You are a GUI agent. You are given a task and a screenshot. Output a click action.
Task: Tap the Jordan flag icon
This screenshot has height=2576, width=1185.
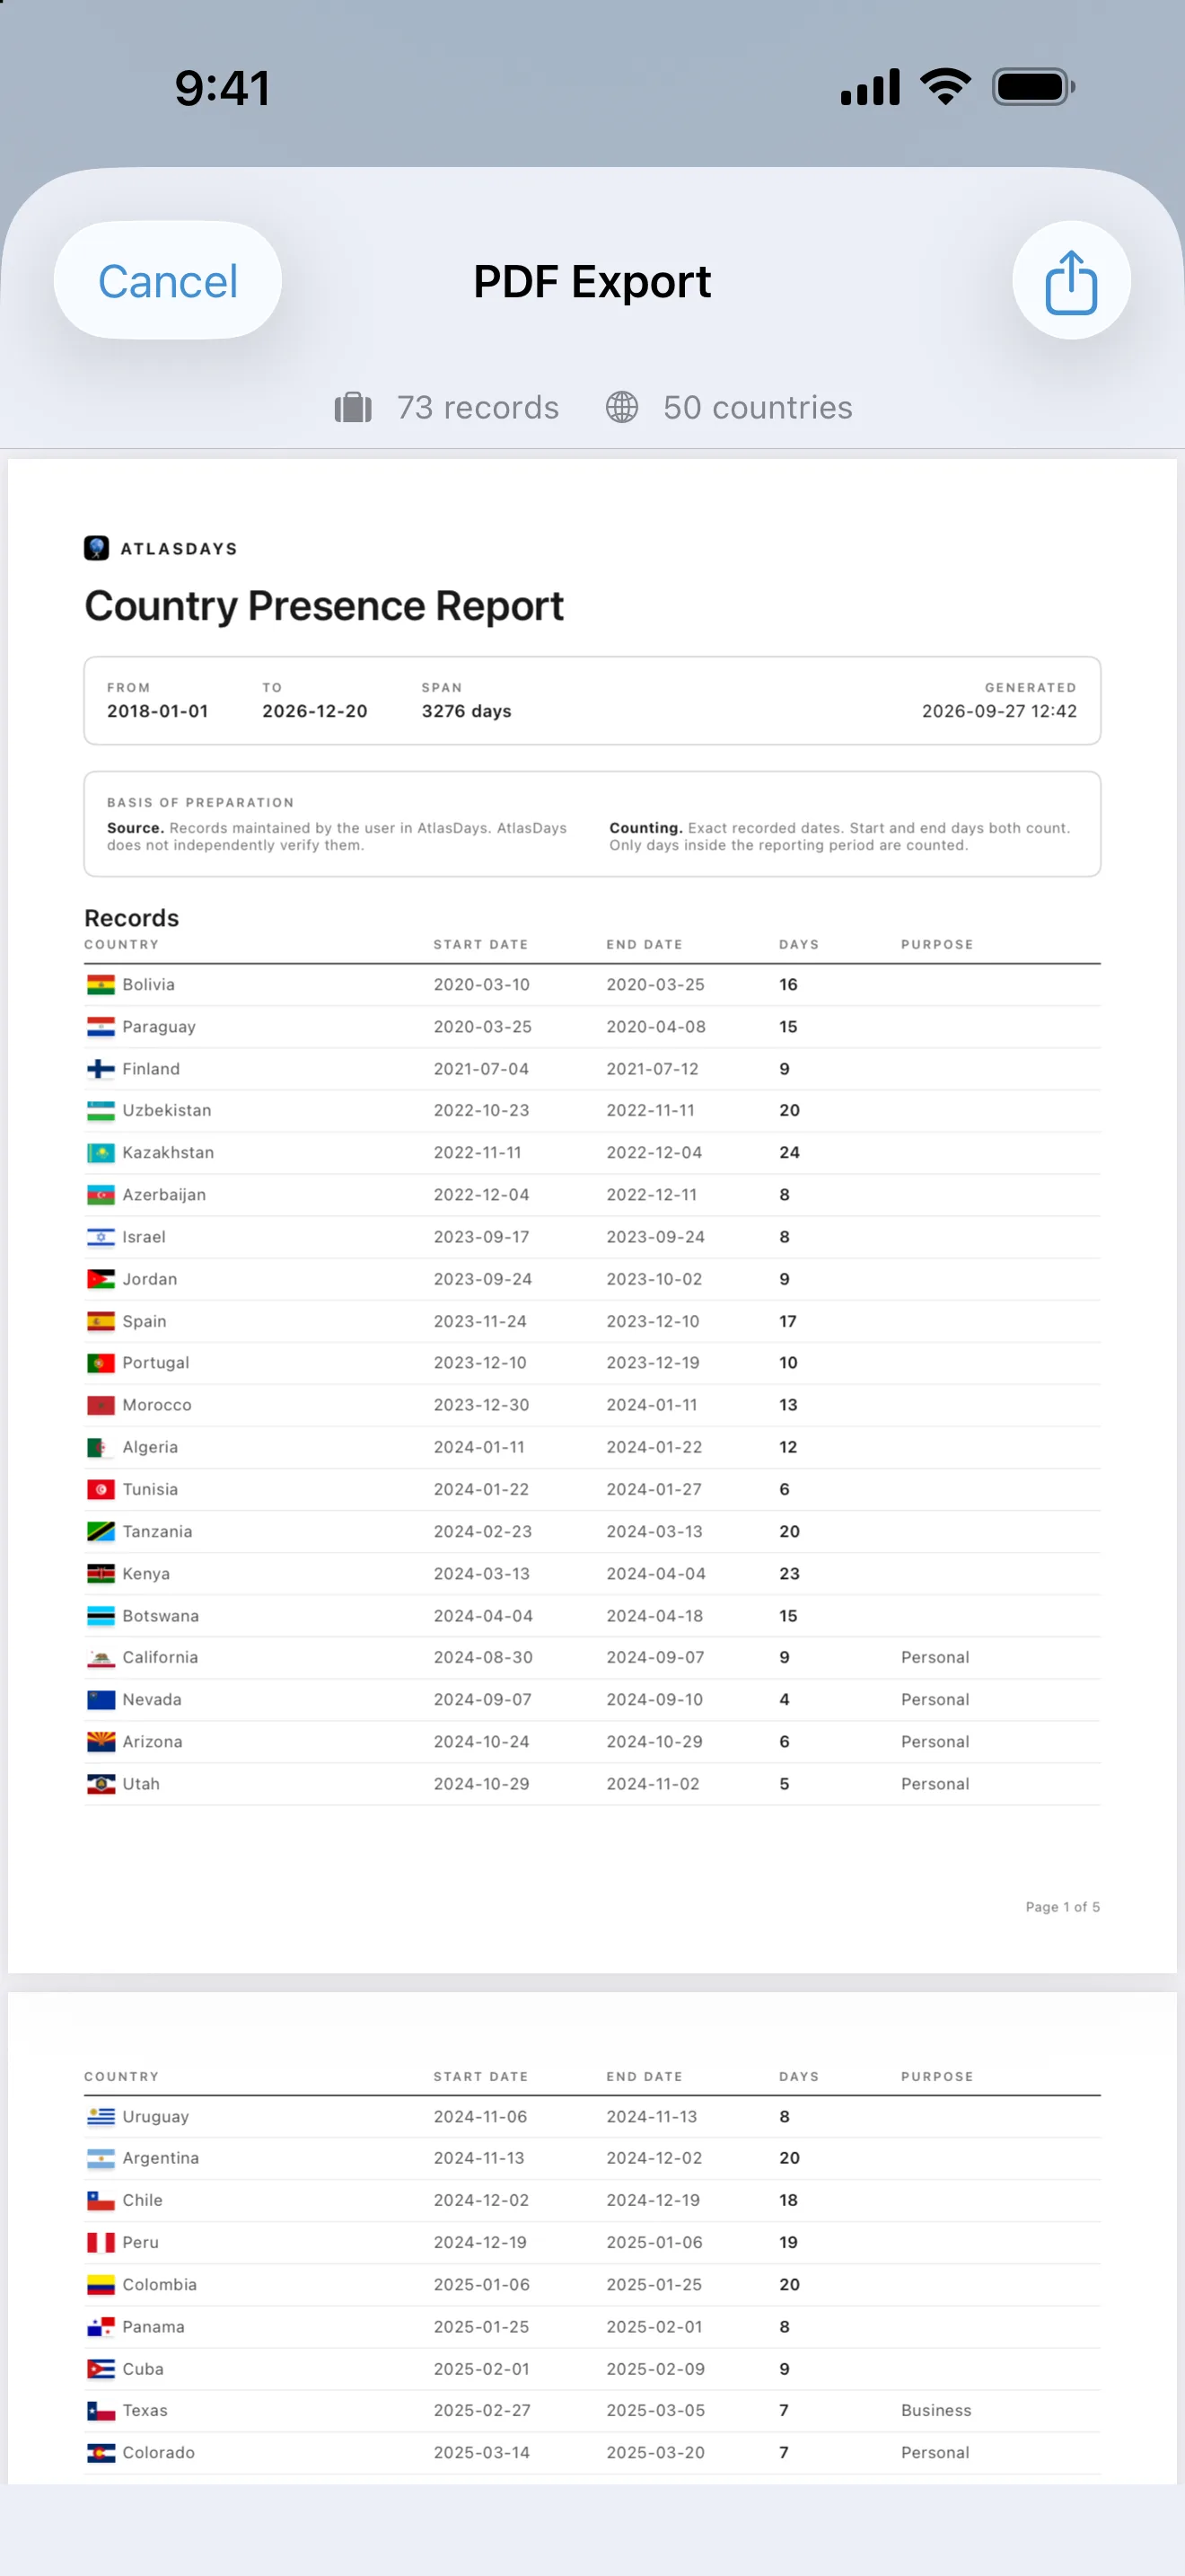(101, 1279)
